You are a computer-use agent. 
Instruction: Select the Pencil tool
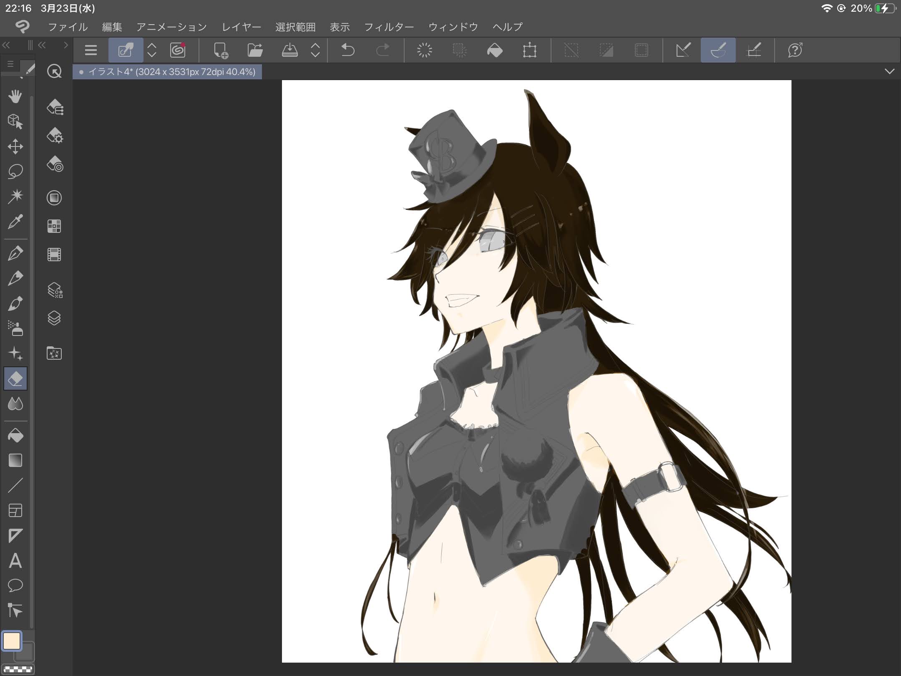pos(15,278)
